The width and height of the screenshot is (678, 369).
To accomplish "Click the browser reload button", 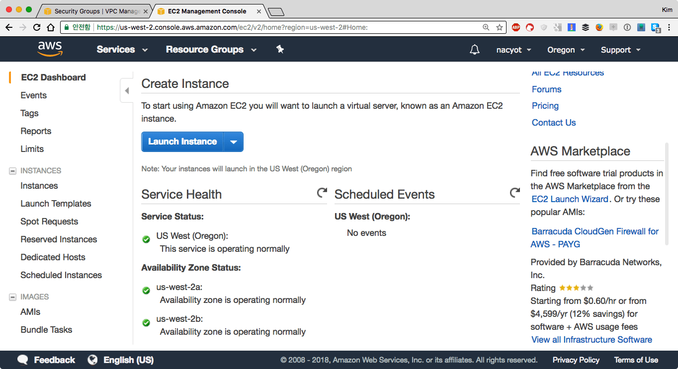I will 37,27.
